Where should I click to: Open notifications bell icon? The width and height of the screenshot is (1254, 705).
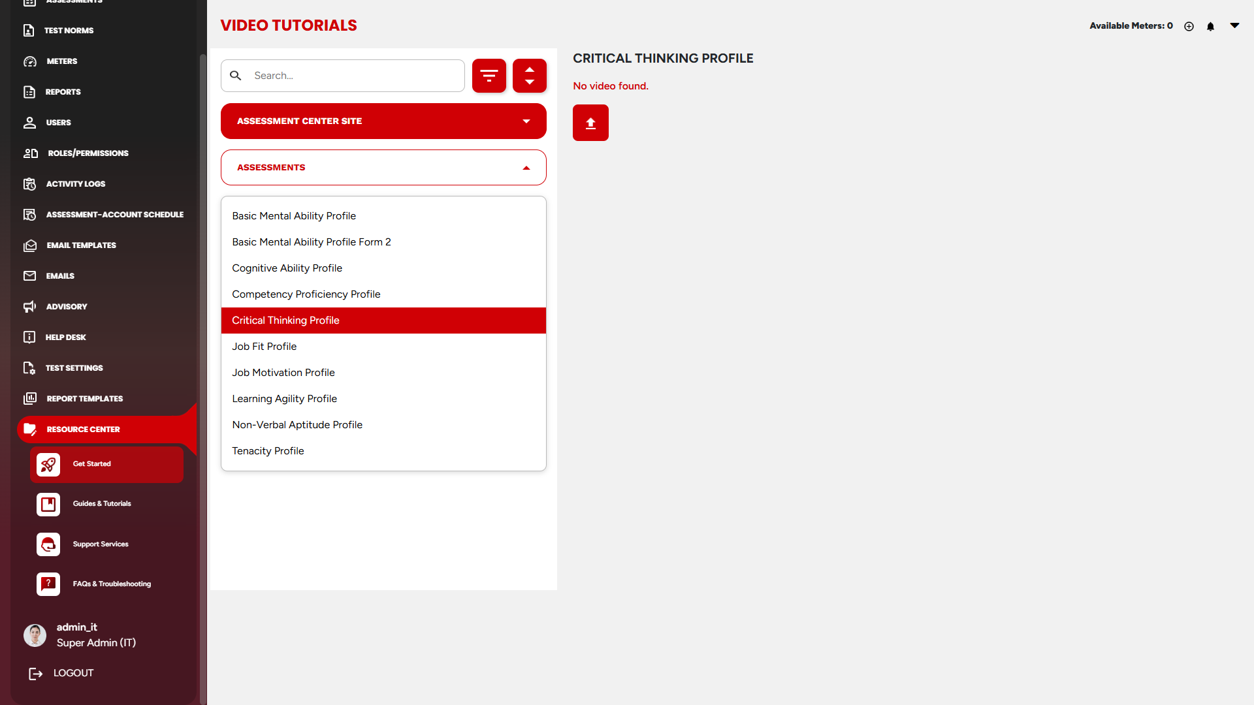pyautogui.click(x=1210, y=26)
